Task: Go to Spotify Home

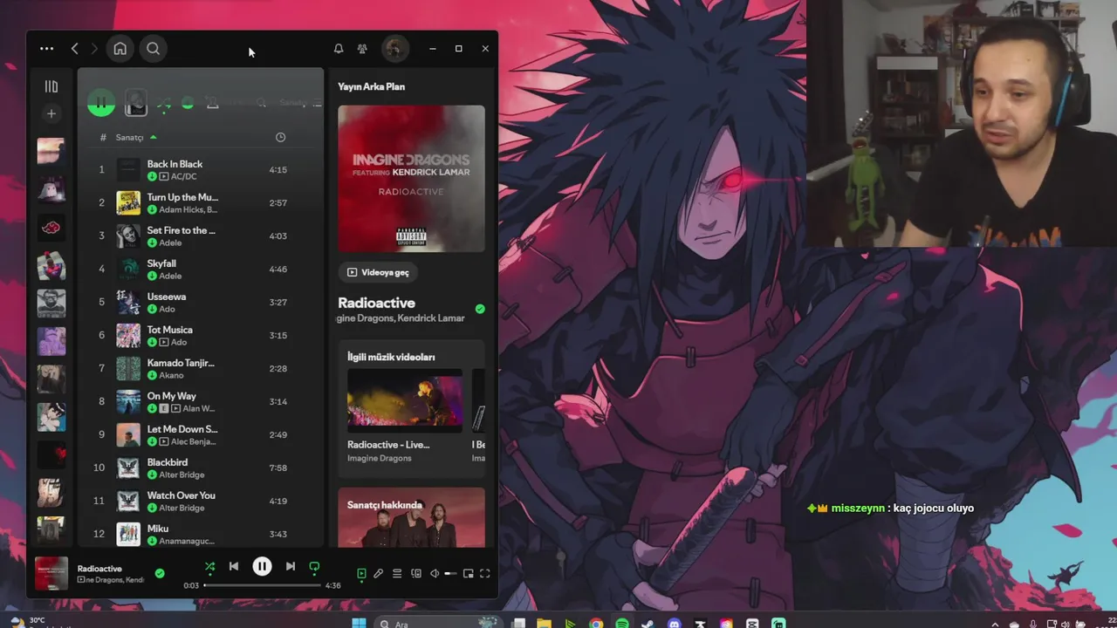Action: [120, 49]
